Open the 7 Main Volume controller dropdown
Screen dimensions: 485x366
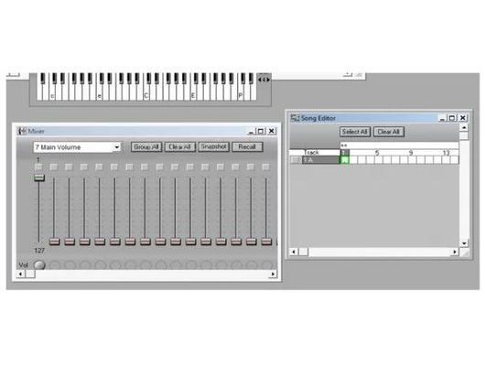tap(77, 147)
